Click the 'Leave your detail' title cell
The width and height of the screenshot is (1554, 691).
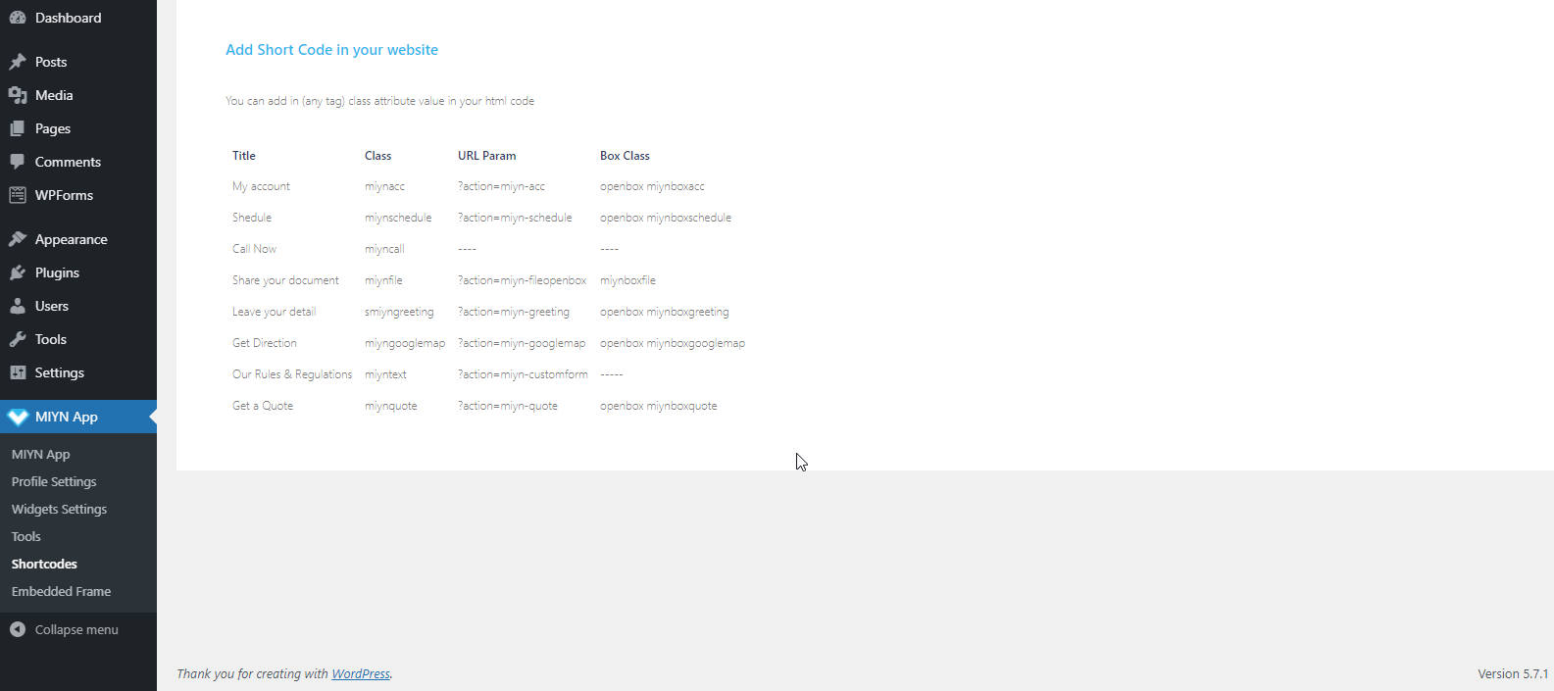(x=274, y=312)
